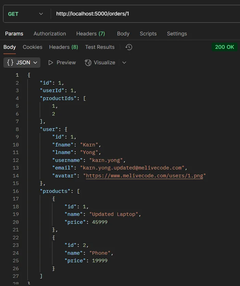Viewport: 240px width, 286px height.
Task: Click the Headers (7) request tab icon area
Action: coord(90,33)
